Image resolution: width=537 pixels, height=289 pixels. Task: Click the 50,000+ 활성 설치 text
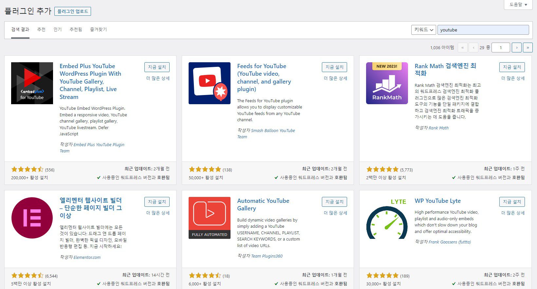pos(206,178)
